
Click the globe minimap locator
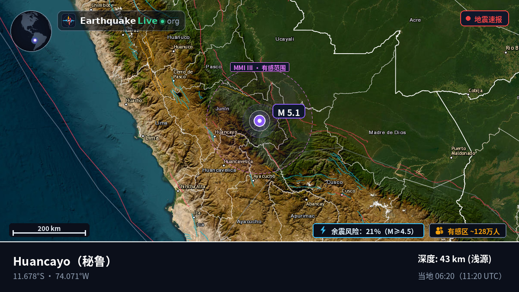tap(31, 31)
